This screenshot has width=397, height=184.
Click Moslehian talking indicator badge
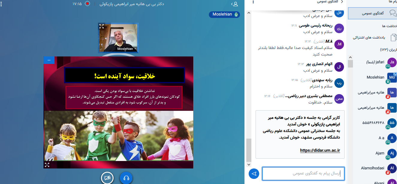pyautogui.click(x=224, y=14)
